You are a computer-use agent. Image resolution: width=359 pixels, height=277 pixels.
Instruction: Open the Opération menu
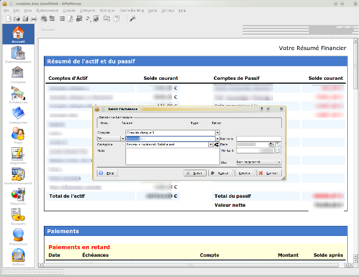(107, 11)
